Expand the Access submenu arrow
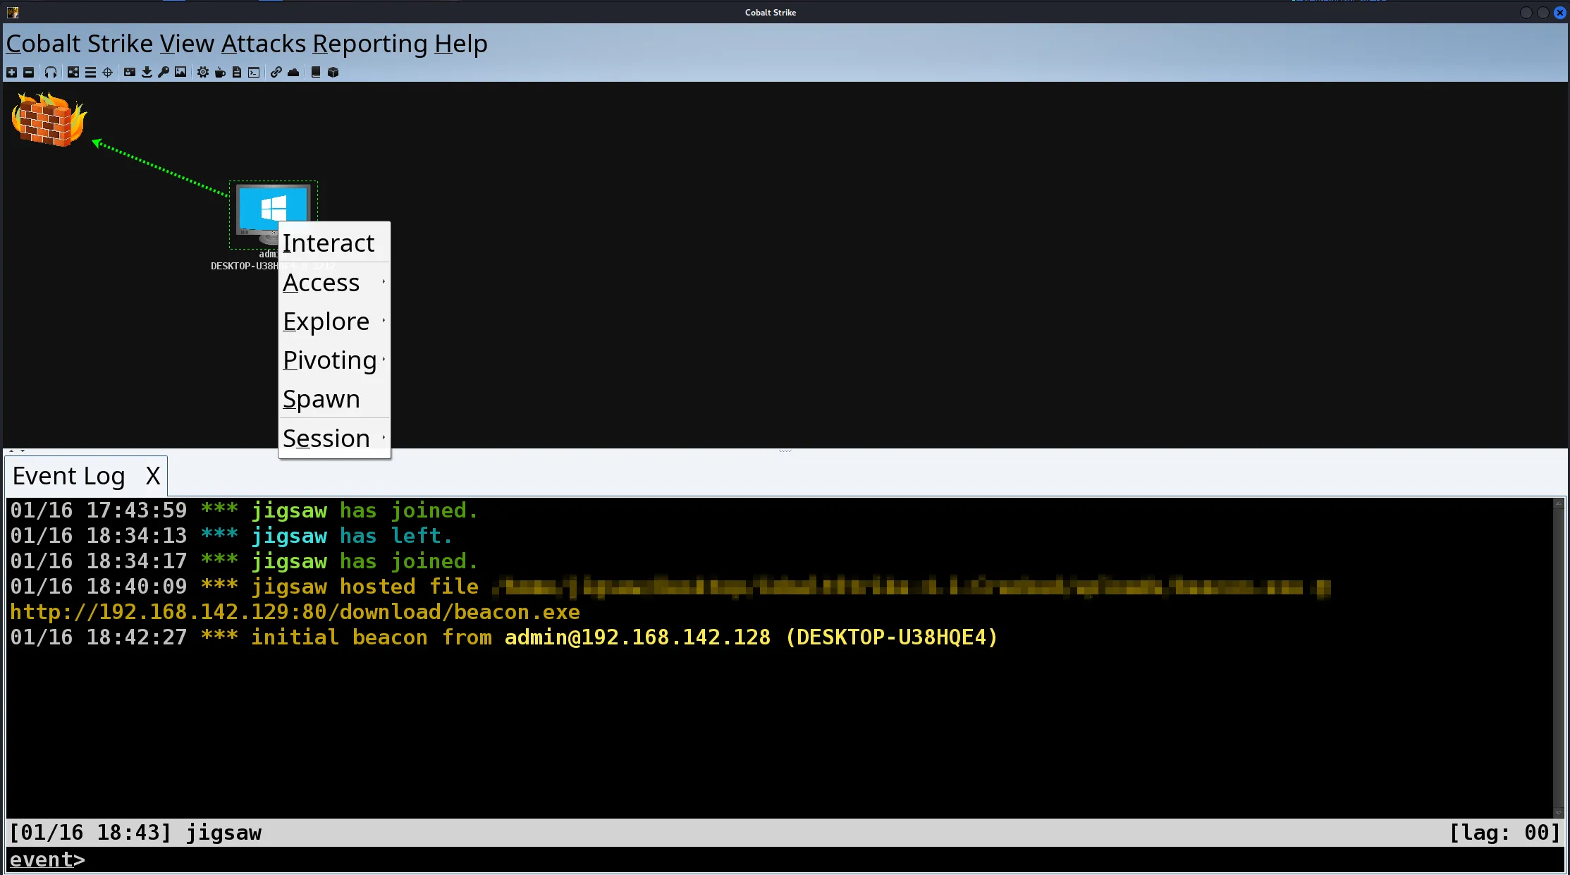The width and height of the screenshot is (1570, 875). pos(384,282)
